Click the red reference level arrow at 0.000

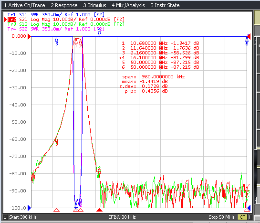tap(29, 36)
